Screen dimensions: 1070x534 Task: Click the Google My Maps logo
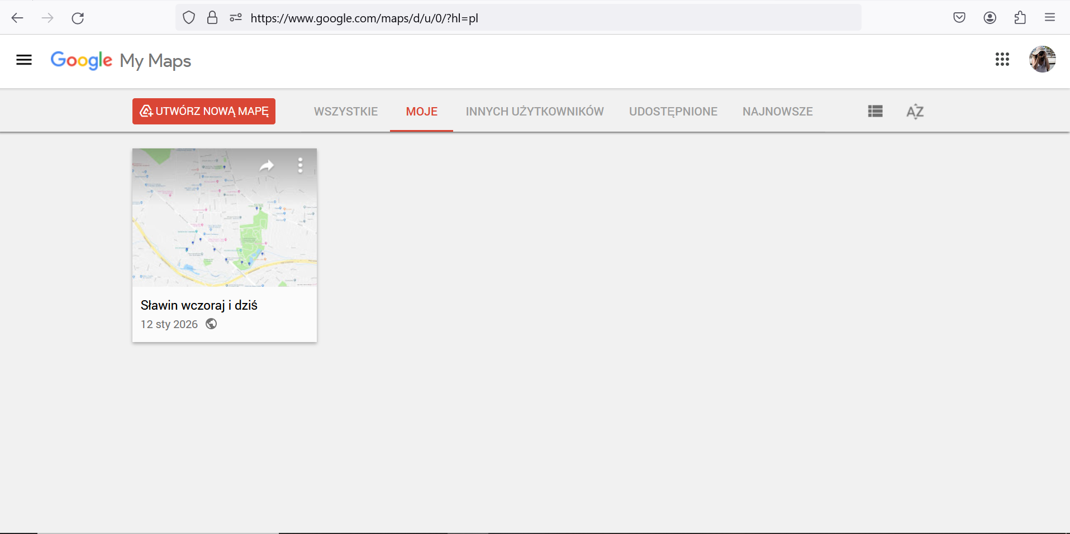pos(121,60)
